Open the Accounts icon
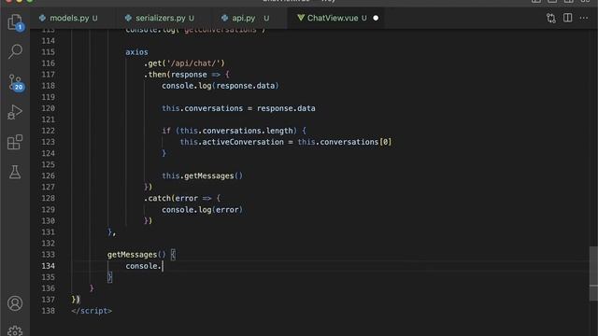Screen dimensions: 598x336 (15, 303)
